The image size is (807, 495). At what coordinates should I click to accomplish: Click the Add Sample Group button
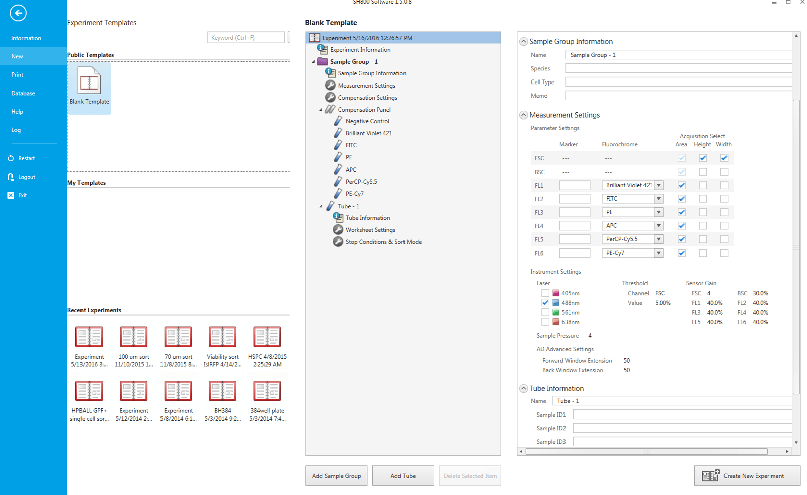337,476
